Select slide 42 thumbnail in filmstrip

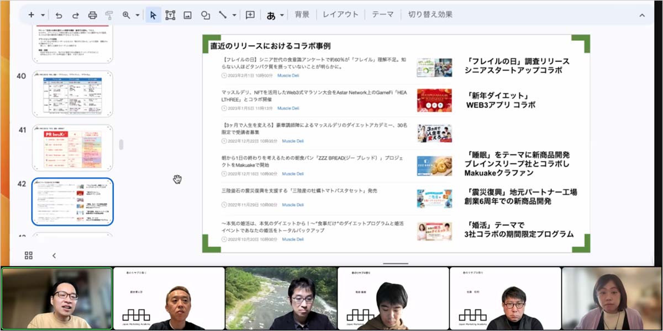[72, 201]
